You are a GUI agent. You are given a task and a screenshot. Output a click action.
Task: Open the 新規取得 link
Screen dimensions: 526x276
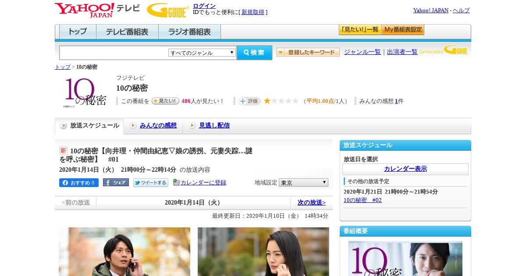pyautogui.click(x=253, y=12)
